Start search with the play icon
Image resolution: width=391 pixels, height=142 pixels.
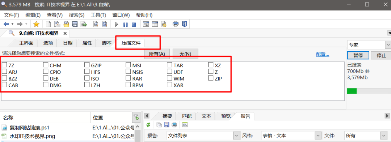(117, 24)
